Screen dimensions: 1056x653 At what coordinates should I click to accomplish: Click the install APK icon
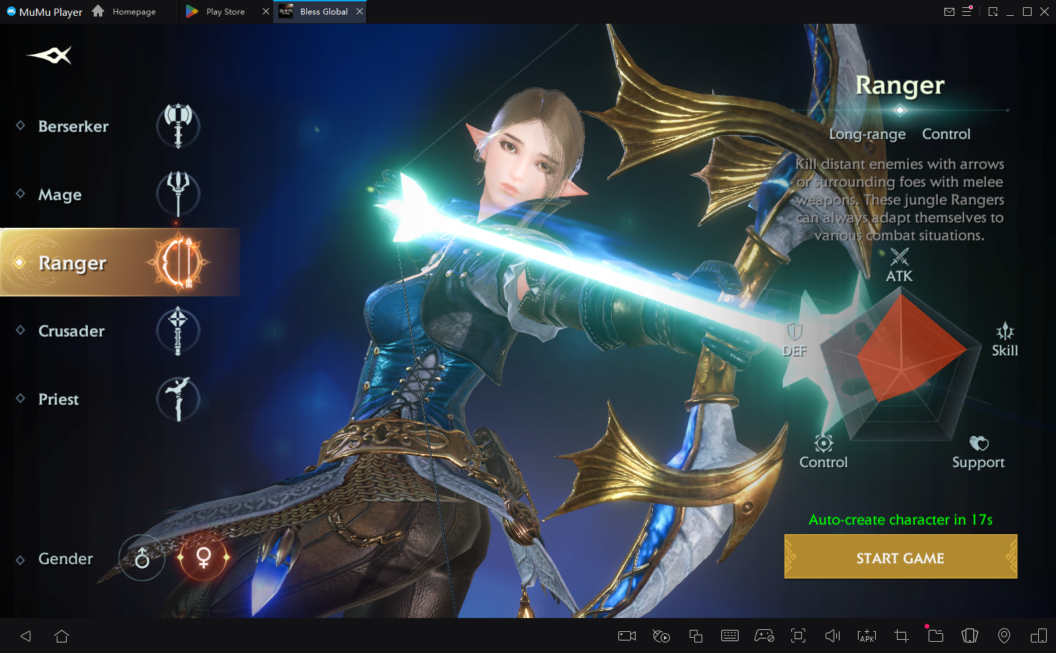tap(867, 636)
